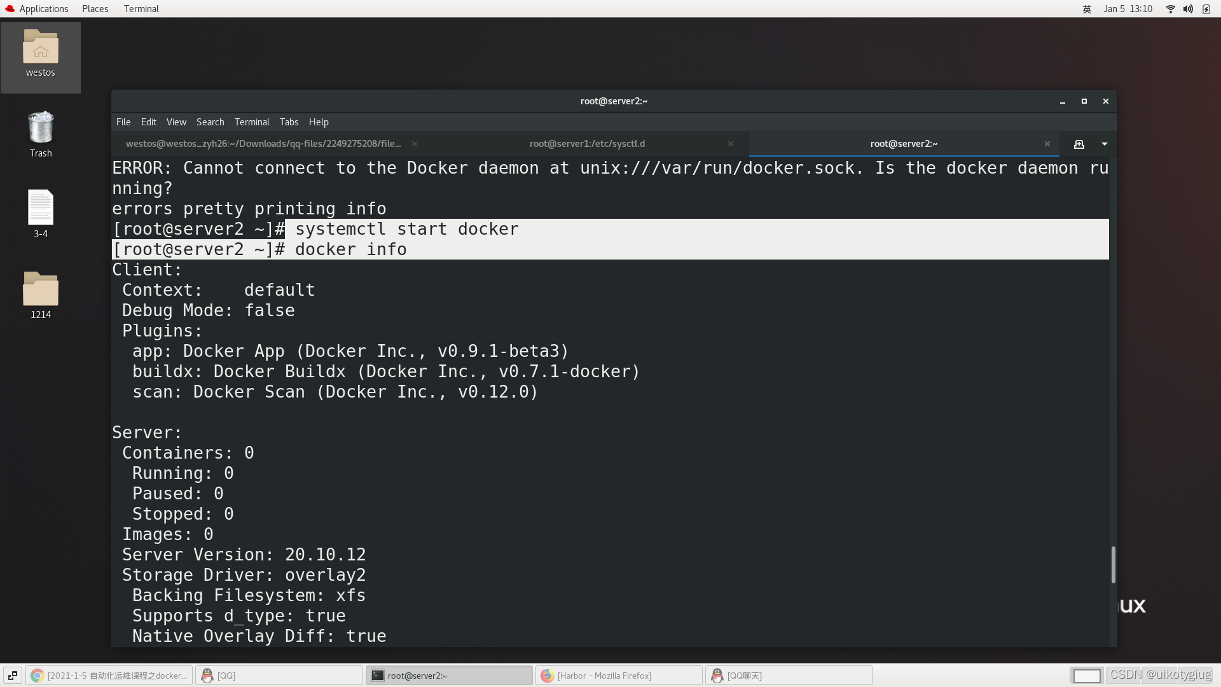Open the Tabs menu

[289, 122]
